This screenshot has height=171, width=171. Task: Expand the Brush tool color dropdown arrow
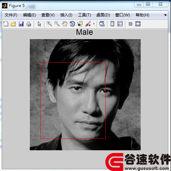[94, 24]
